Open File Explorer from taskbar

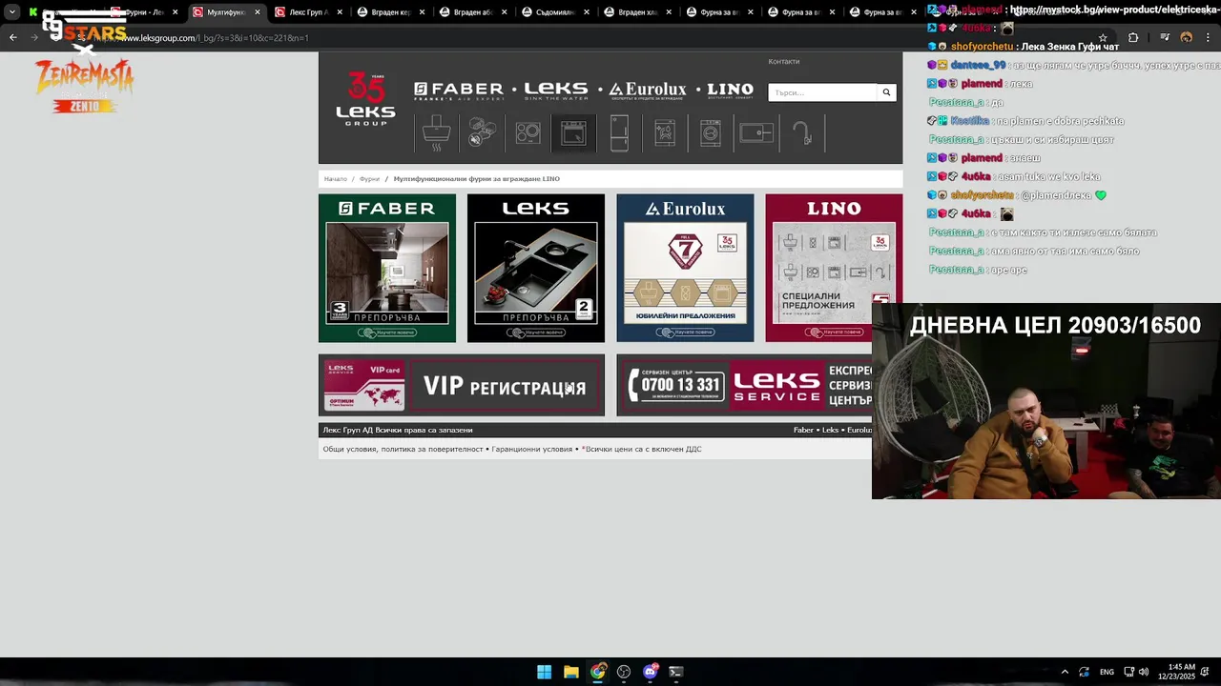tap(570, 672)
